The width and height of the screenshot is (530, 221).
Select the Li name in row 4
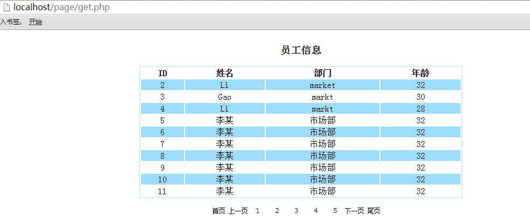click(225, 108)
